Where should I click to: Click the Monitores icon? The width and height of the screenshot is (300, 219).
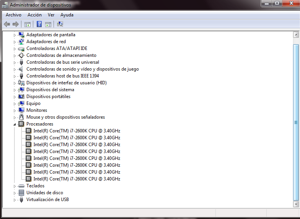[21, 110]
